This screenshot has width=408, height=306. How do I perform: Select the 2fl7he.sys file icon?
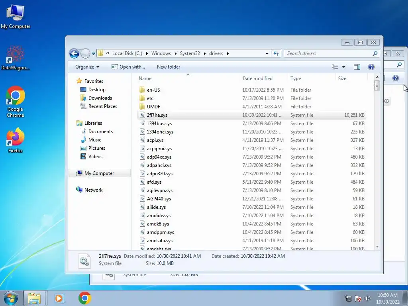coord(142,115)
